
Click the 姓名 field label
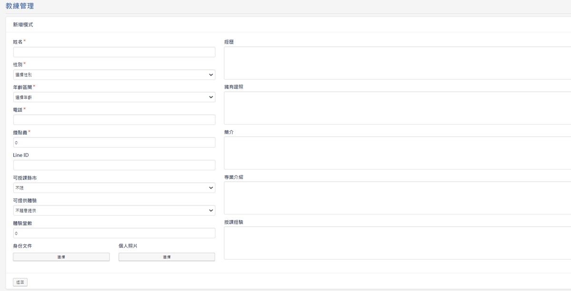(x=18, y=42)
